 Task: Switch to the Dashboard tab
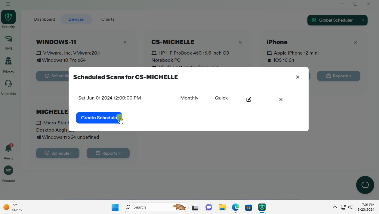coord(45,19)
